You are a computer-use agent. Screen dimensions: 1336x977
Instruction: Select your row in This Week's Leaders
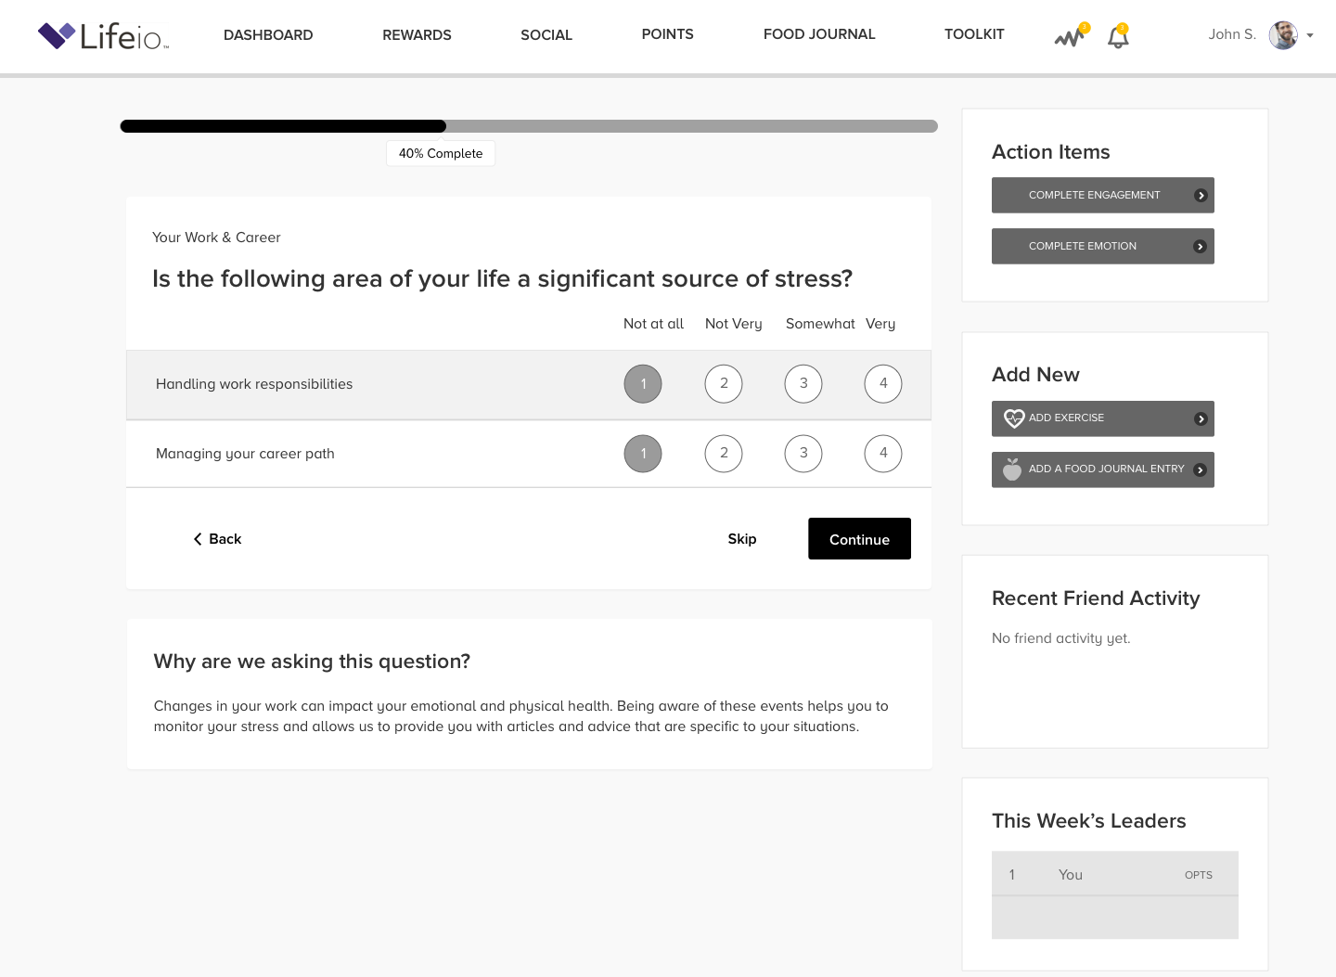[x=1114, y=875]
